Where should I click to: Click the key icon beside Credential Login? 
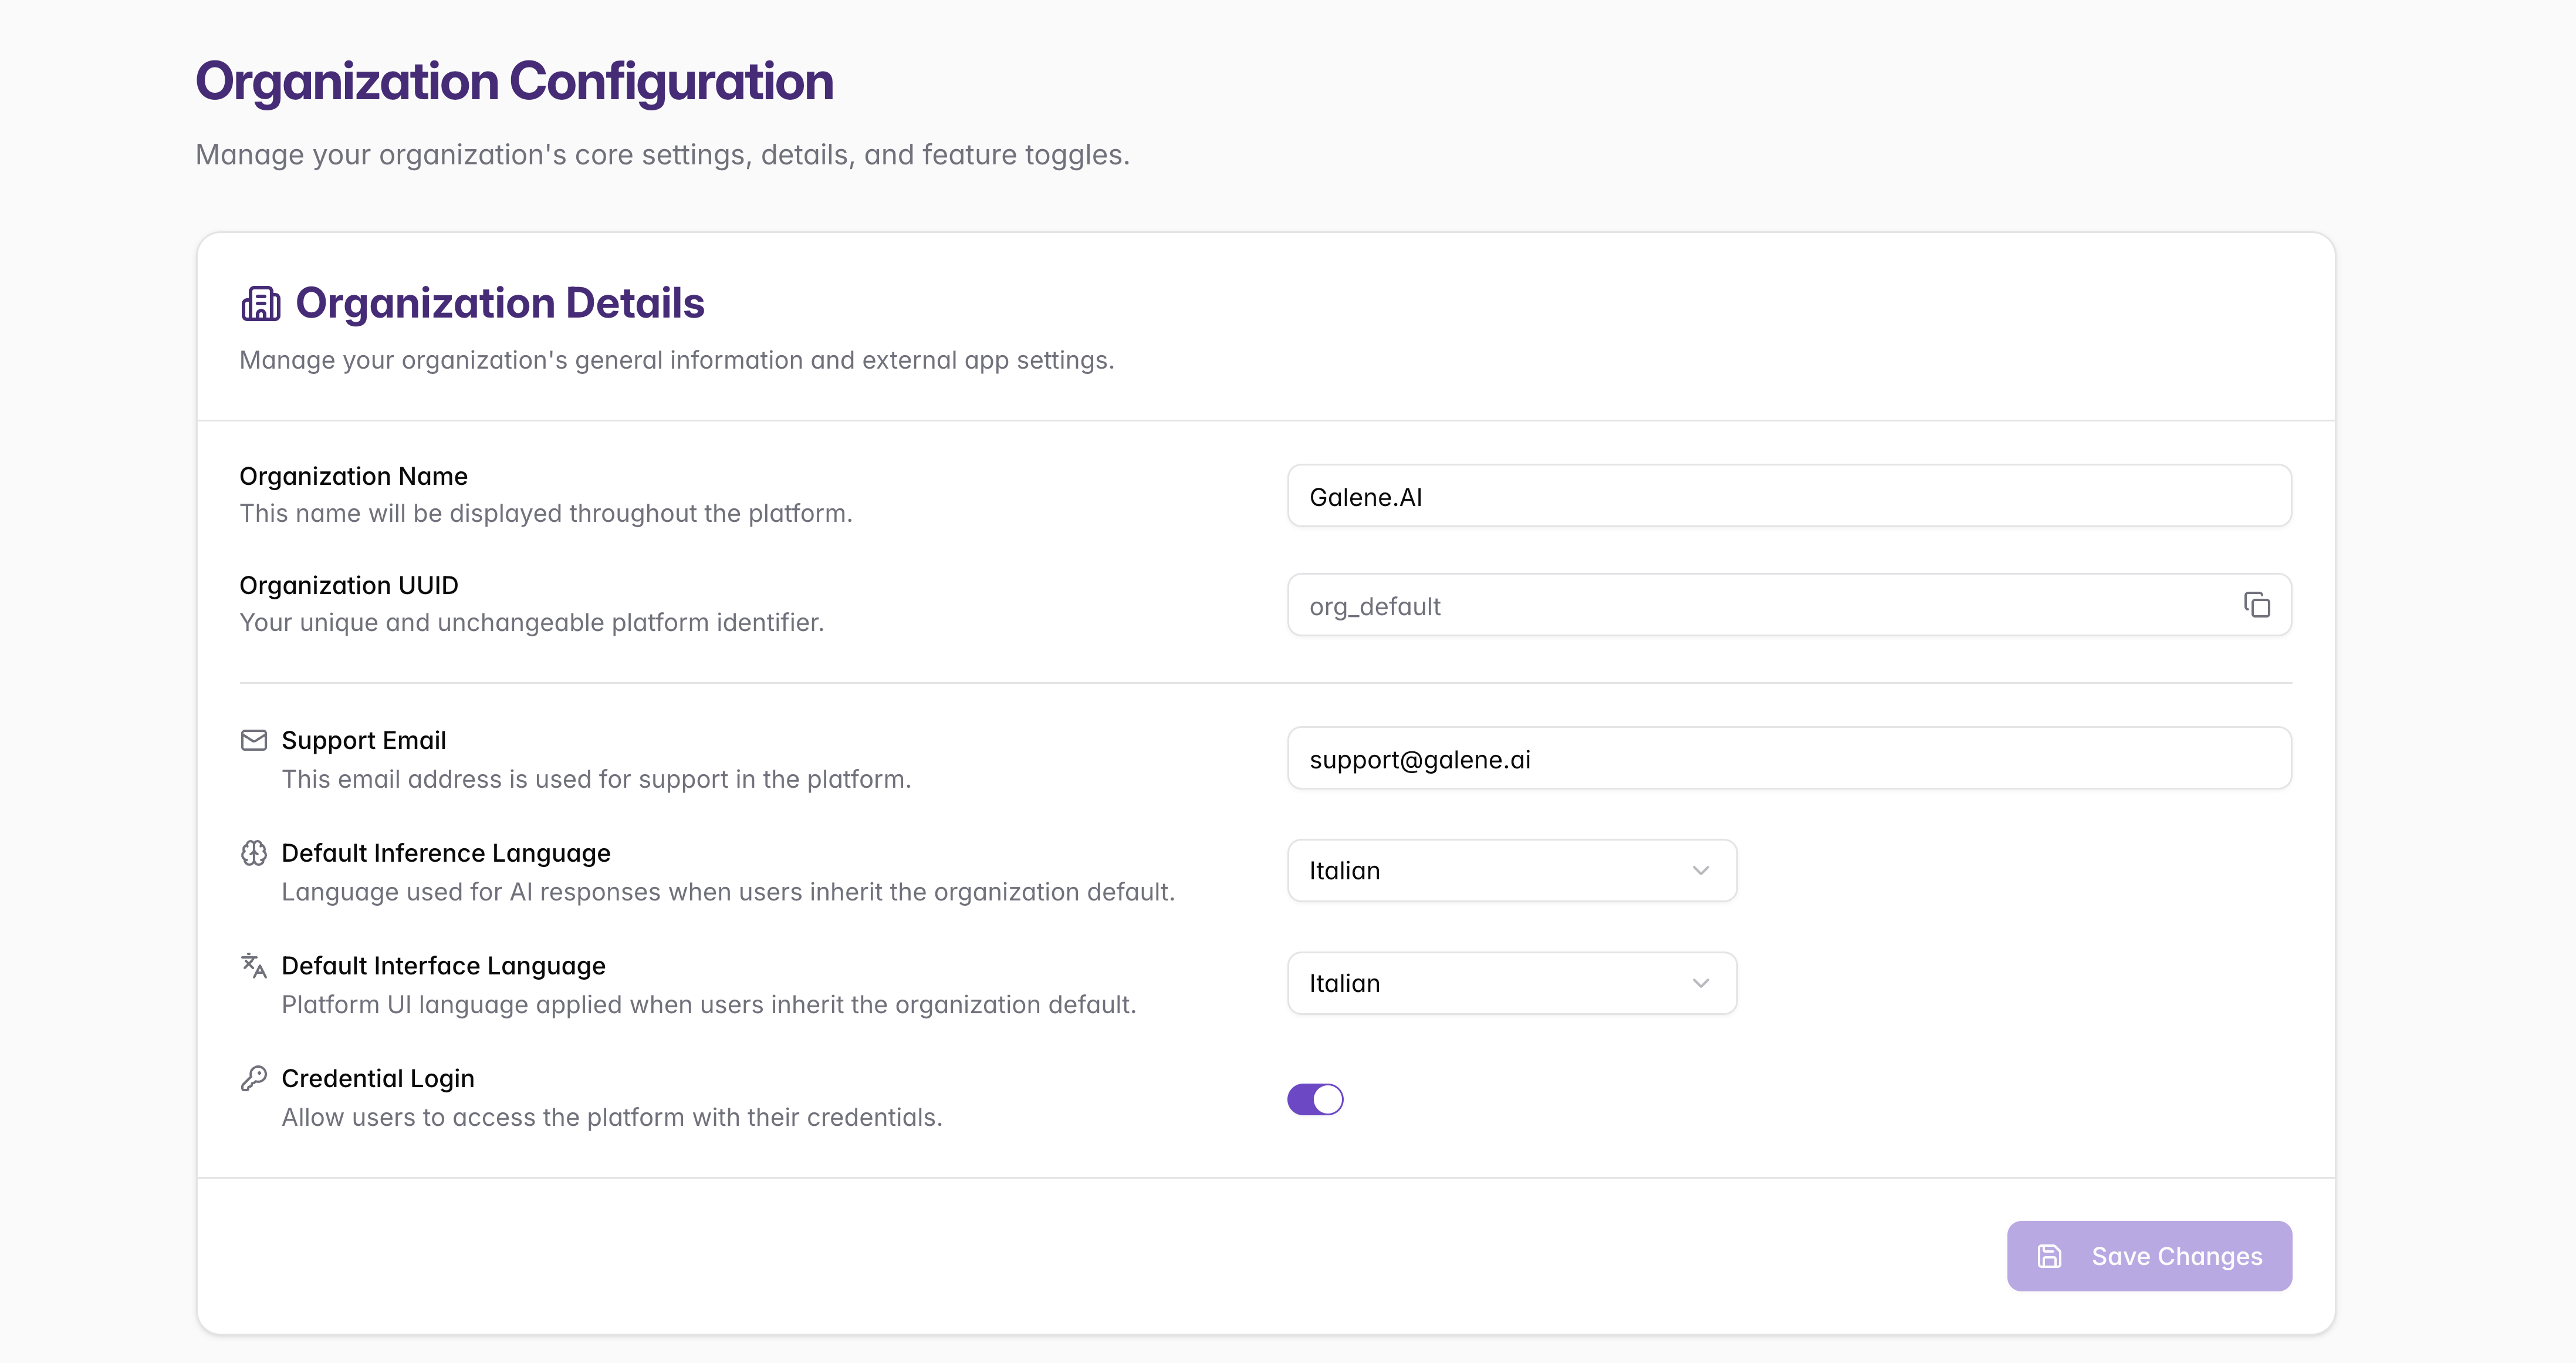254,1078
